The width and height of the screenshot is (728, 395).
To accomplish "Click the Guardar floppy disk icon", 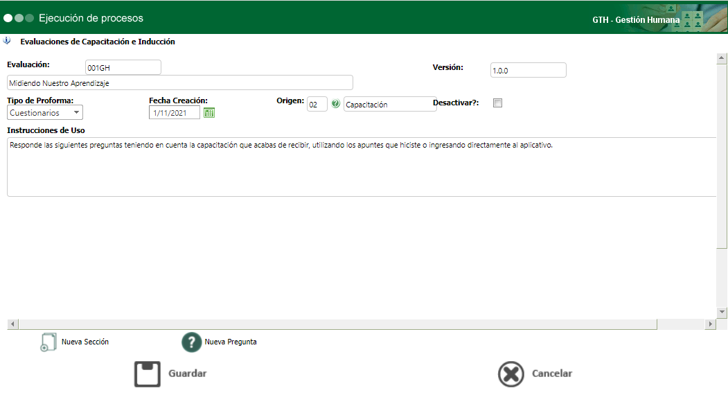I will [x=147, y=374].
